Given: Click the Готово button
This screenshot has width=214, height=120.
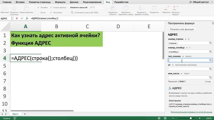Looking at the screenshot, I should (208, 81).
